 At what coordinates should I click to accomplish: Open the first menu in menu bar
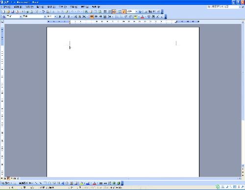[x=7, y=7]
